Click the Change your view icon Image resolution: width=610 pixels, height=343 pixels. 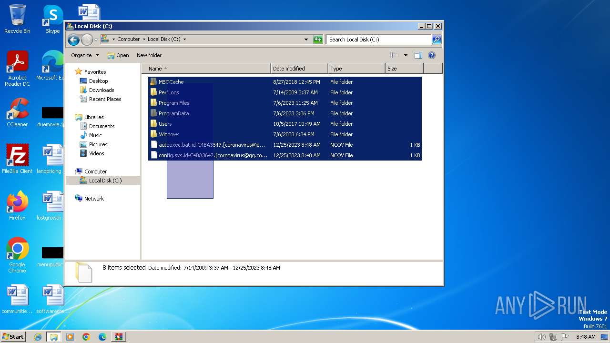pos(394,55)
